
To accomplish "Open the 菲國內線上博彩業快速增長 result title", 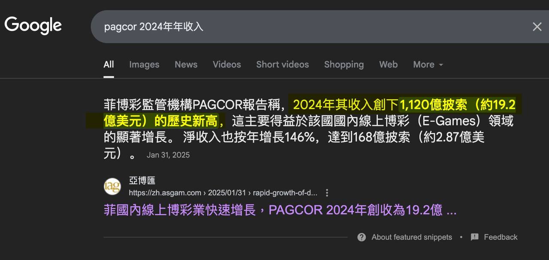I will click(280, 210).
